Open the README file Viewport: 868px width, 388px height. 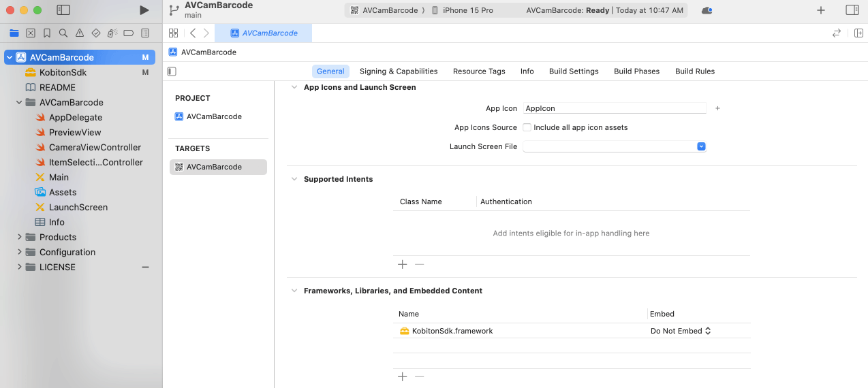[57, 87]
